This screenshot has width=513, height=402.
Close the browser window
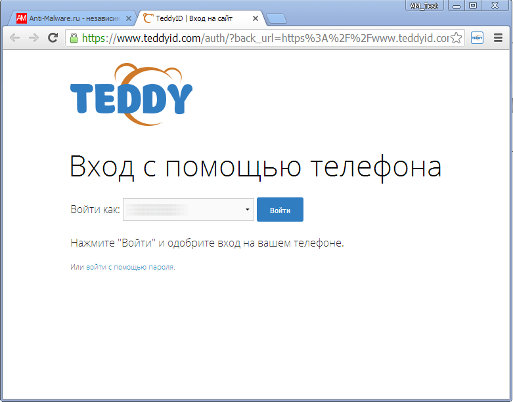[x=495, y=5]
